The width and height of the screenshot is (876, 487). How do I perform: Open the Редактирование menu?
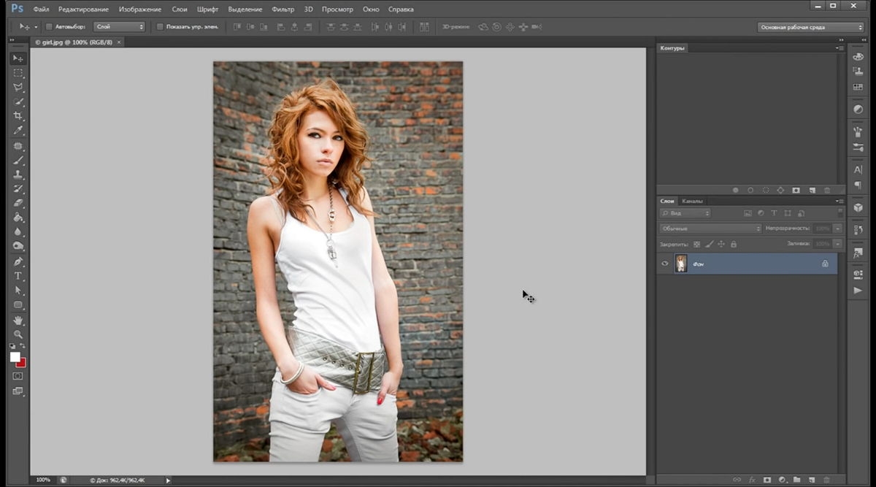[x=83, y=9]
